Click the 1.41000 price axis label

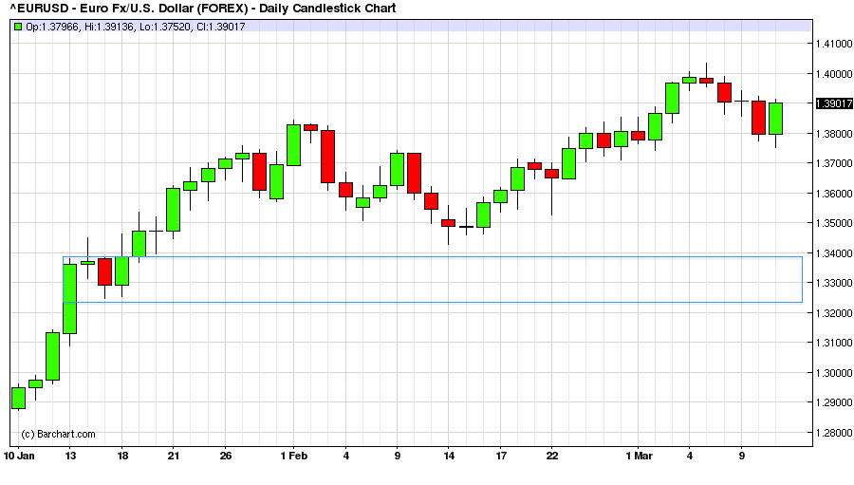834,44
